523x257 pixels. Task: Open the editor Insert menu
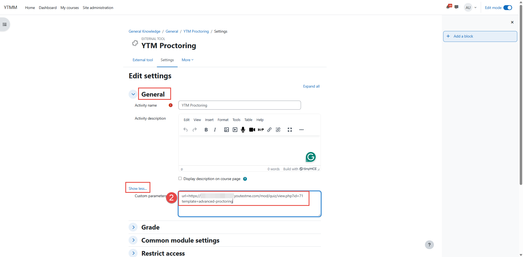pos(209,120)
